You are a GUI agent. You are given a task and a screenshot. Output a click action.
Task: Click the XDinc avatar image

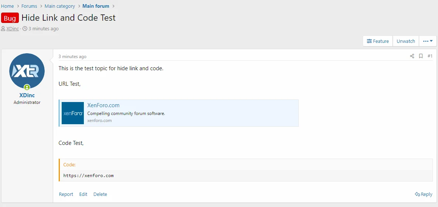[27, 71]
